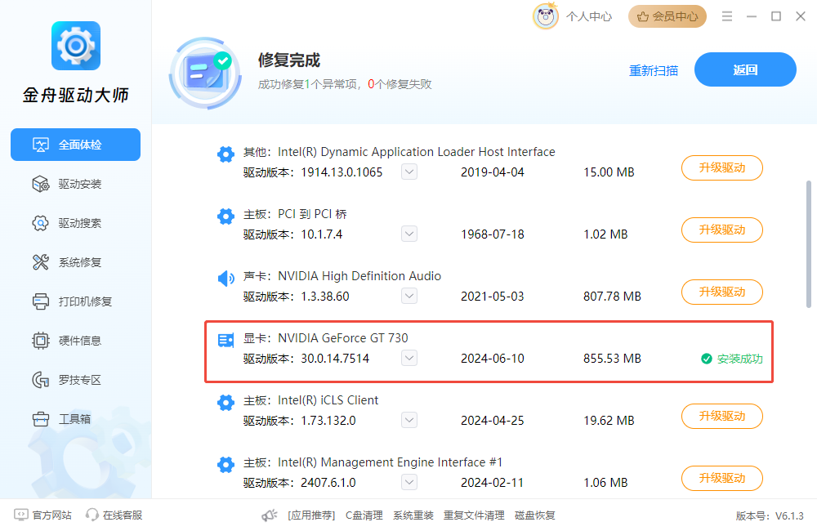Click the 官方网站 monitor icon
The height and width of the screenshot is (531, 817).
[x=21, y=515]
